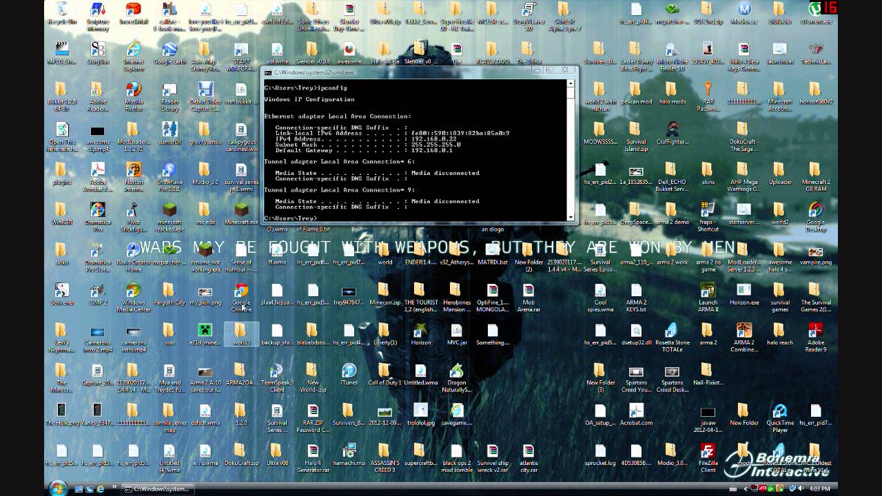Select the world3 folder
The width and height of the screenshot is (882, 496).
coord(241,334)
